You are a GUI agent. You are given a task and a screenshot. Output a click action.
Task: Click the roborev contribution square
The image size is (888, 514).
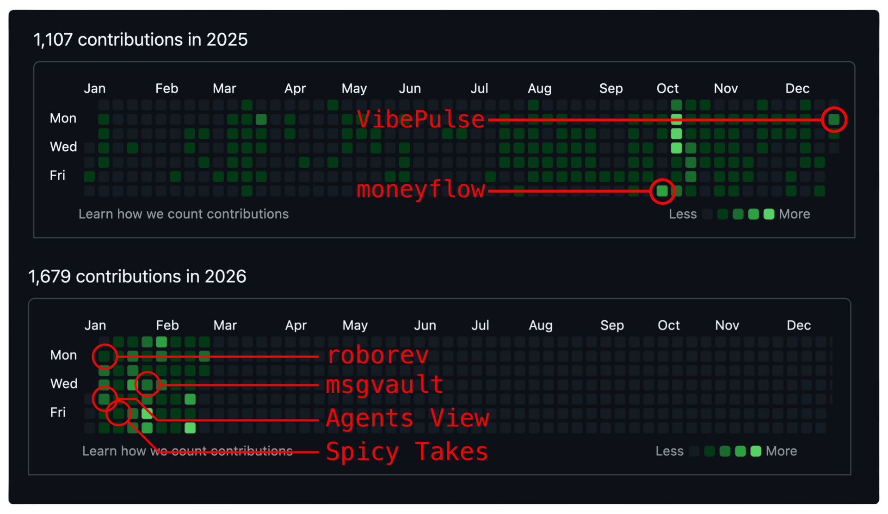(x=105, y=356)
